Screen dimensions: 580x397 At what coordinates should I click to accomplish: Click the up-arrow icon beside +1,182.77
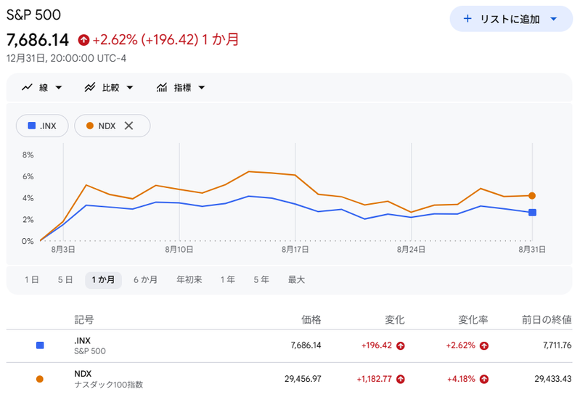(401, 379)
